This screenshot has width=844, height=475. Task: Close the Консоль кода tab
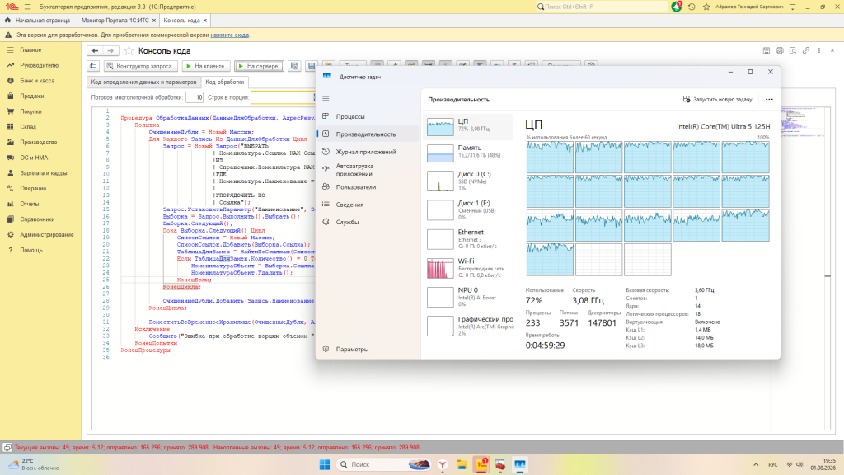coord(205,21)
